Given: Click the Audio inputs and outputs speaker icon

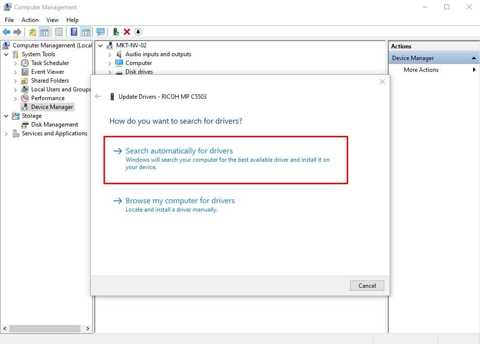Looking at the screenshot, I should [119, 55].
